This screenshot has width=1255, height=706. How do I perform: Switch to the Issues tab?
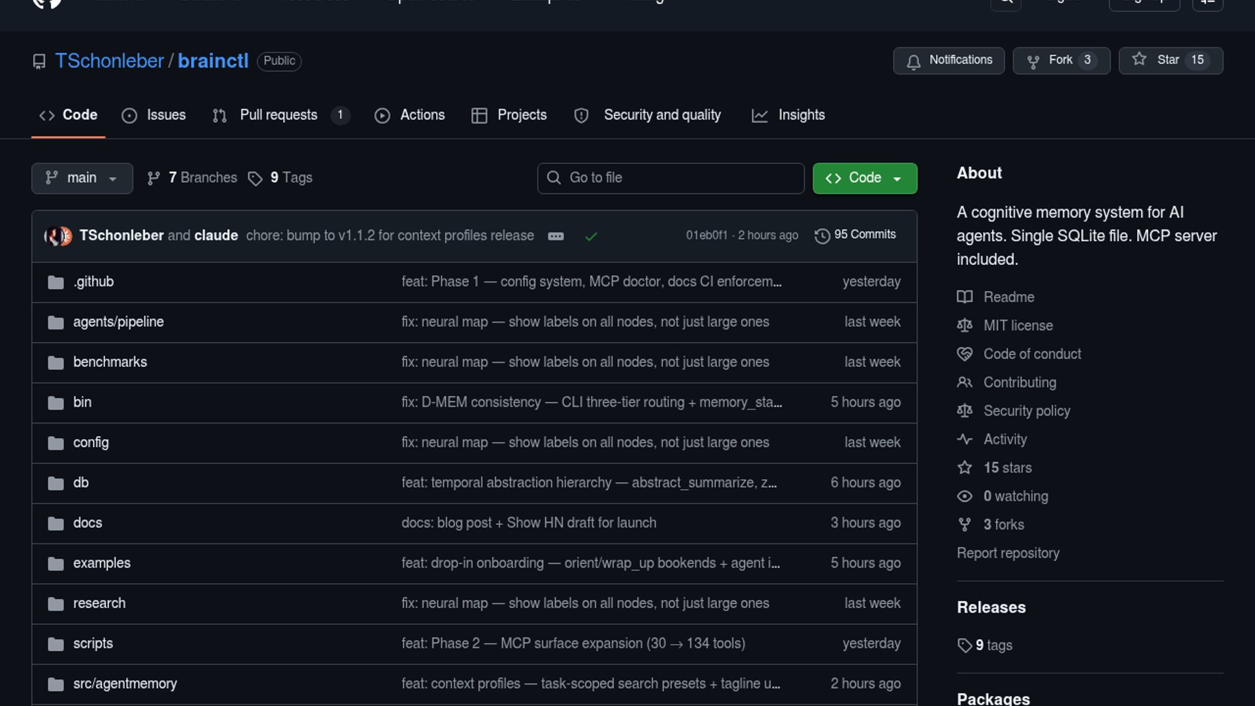(154, 115)
